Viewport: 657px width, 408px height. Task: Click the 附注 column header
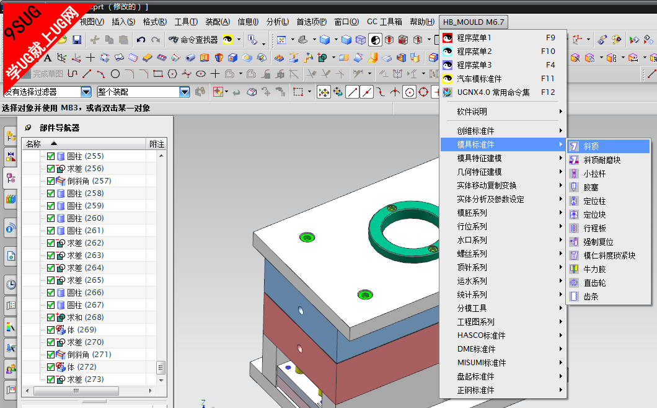(x=157, y=144)
